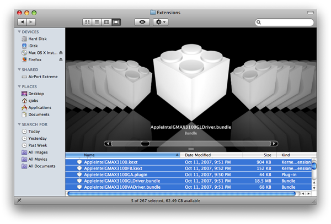Image resolution: width=331 pixels, height=224 pixels.
Task: Click the Cover Flow scrubber thumb
Action: coord(145,144)
